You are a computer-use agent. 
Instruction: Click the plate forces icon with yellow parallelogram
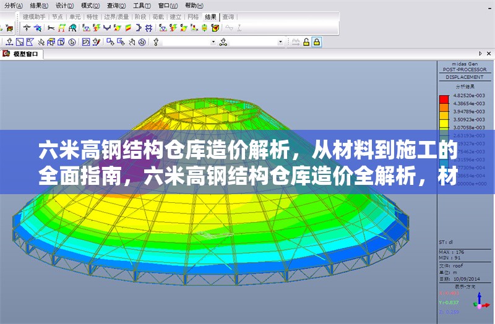118,28
